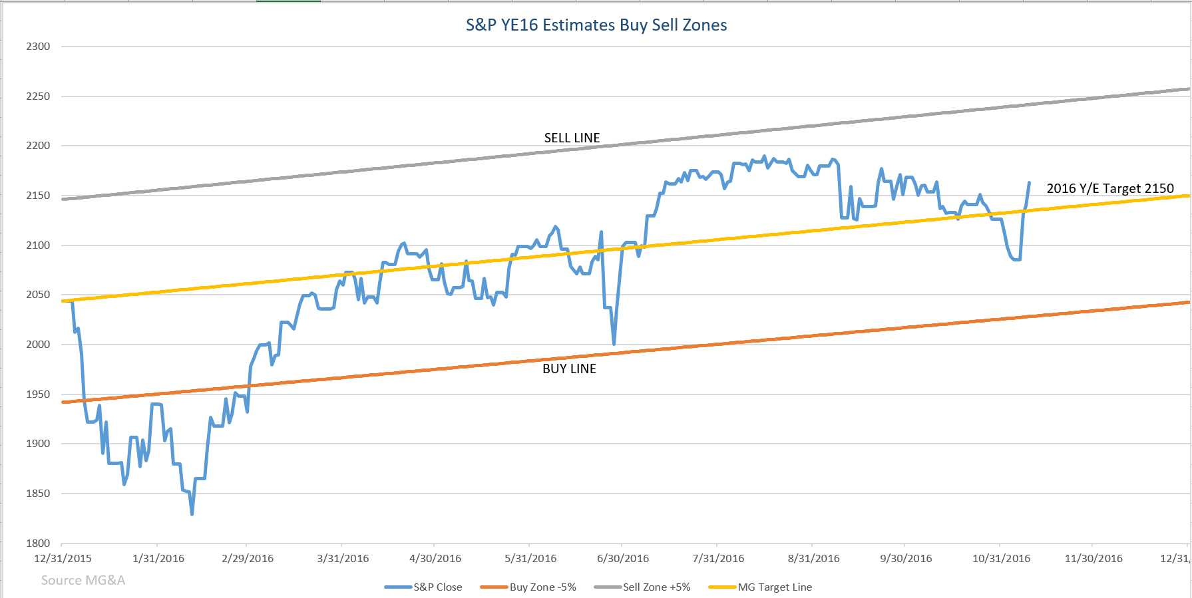Click the 2/29/2016 x-axis date

(248, 559)
